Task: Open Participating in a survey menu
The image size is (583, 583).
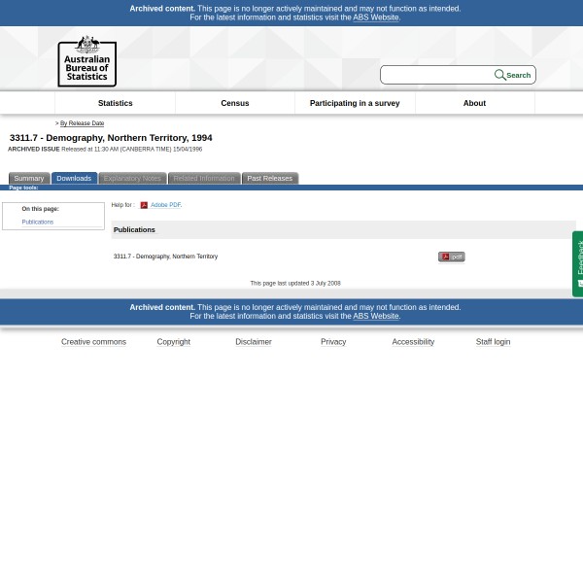Action: pos(354,103)
